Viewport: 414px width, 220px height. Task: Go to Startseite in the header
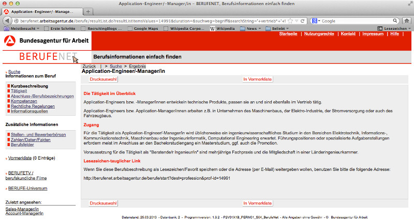(288, 34)
